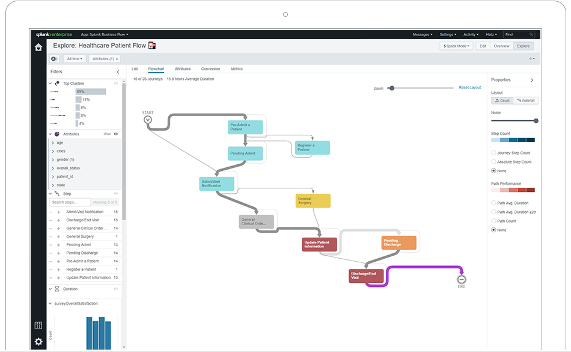Click the flow icon beside the page title
The image size is (571, 352).
152,46
